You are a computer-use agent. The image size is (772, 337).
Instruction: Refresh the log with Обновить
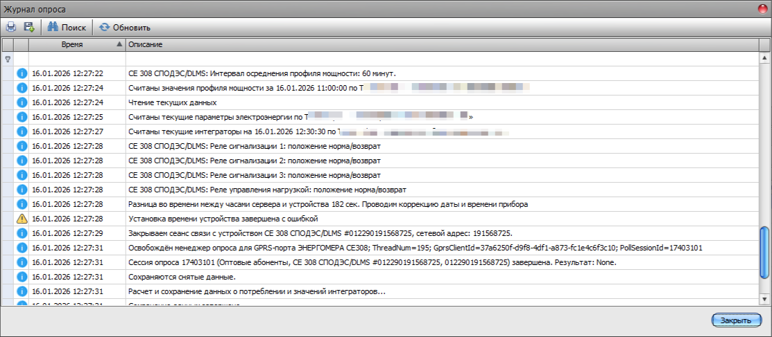click(x=125, y=27)
